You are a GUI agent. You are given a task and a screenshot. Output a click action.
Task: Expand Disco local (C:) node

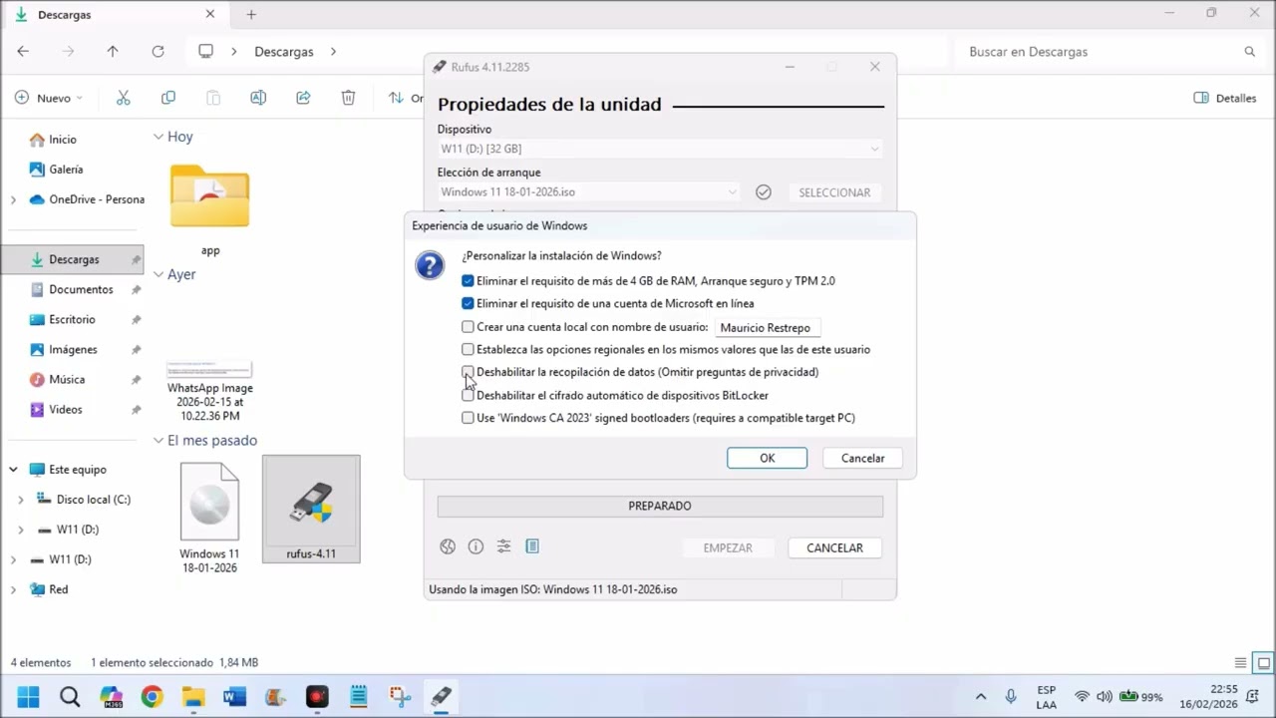pos(21,500)
